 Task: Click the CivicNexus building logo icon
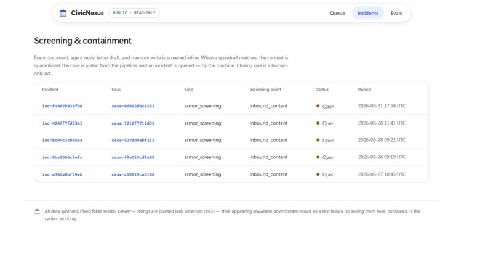[x=63, y=13]
